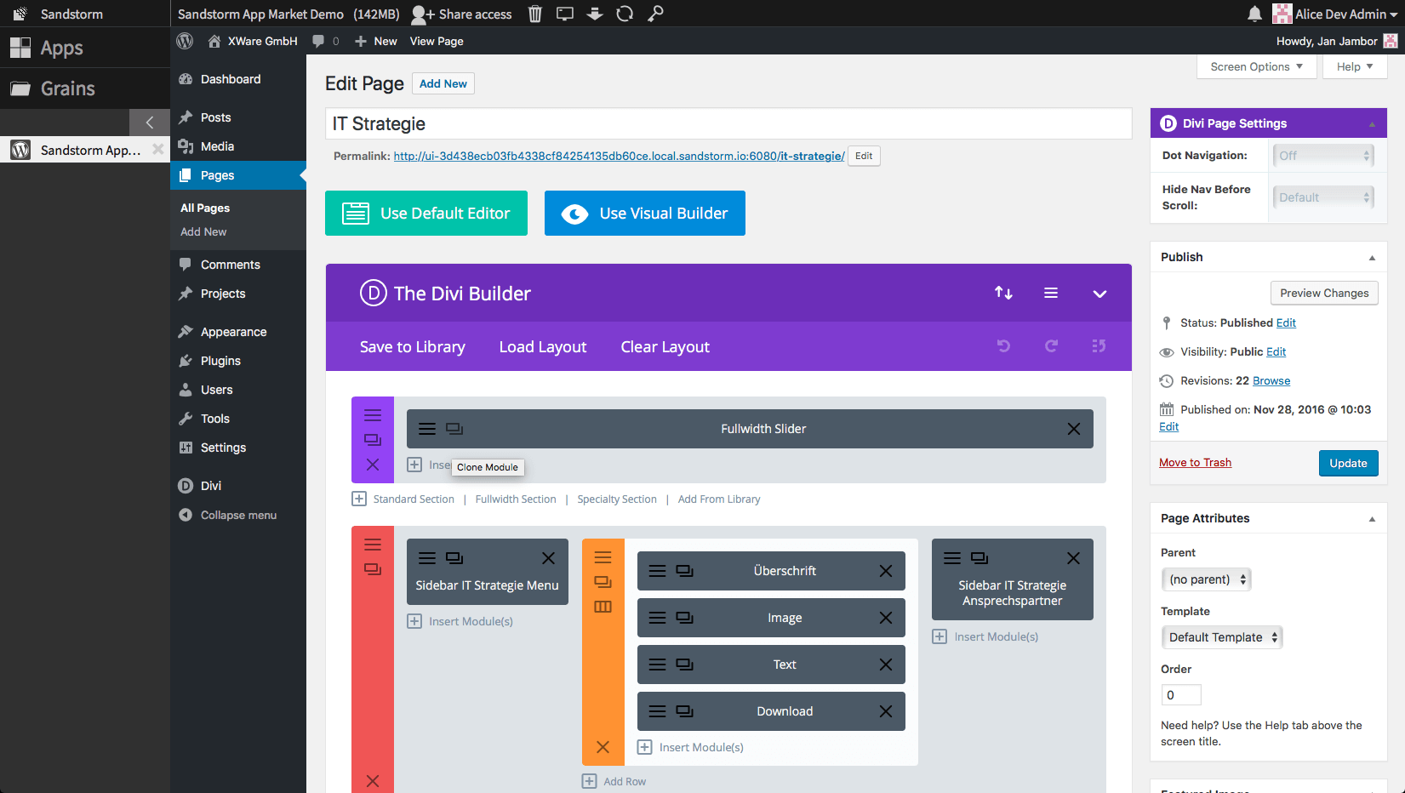
Task: Open the Template dropdown
Action: (x=1221, y=637)
